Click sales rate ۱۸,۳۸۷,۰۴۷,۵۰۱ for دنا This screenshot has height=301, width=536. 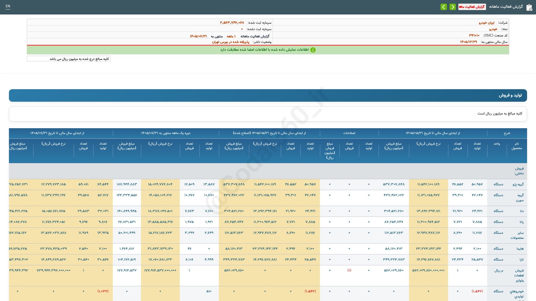pos(160,211)
